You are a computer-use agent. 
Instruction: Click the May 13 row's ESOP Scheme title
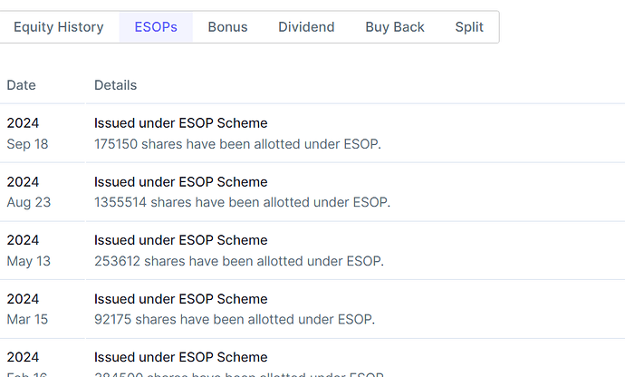(x=181, y=240)
